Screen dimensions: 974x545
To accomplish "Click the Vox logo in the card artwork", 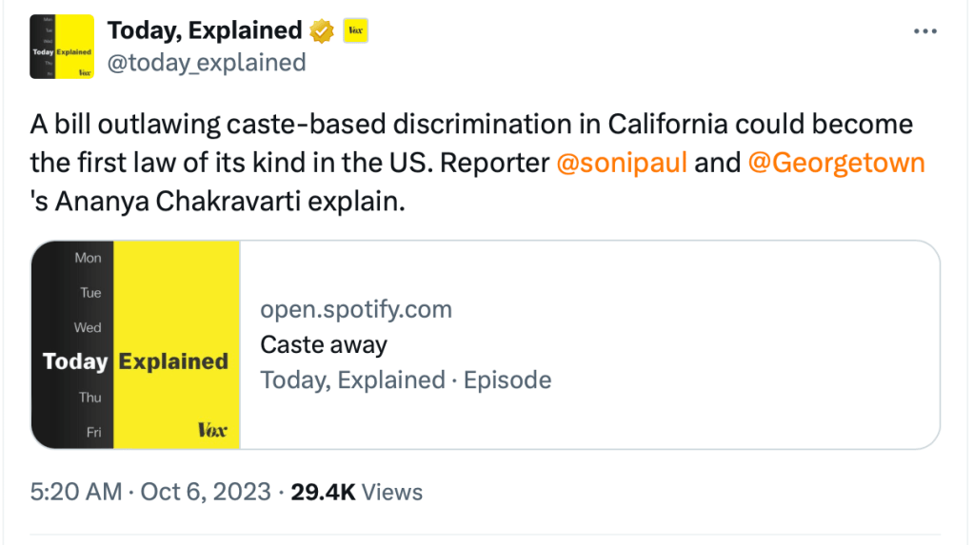I will point(212,430).
